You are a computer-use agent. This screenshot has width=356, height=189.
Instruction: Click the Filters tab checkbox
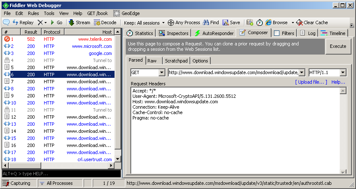pos(276,33)
